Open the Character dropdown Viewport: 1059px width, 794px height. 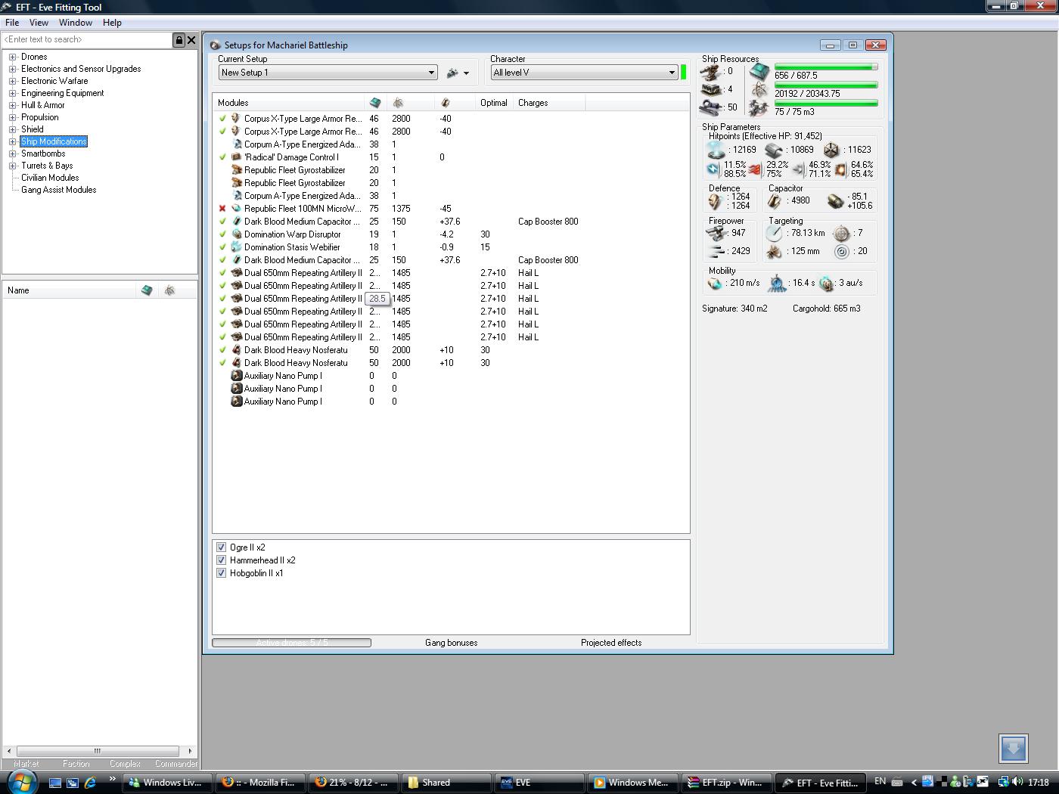click(x=584, y=73)
